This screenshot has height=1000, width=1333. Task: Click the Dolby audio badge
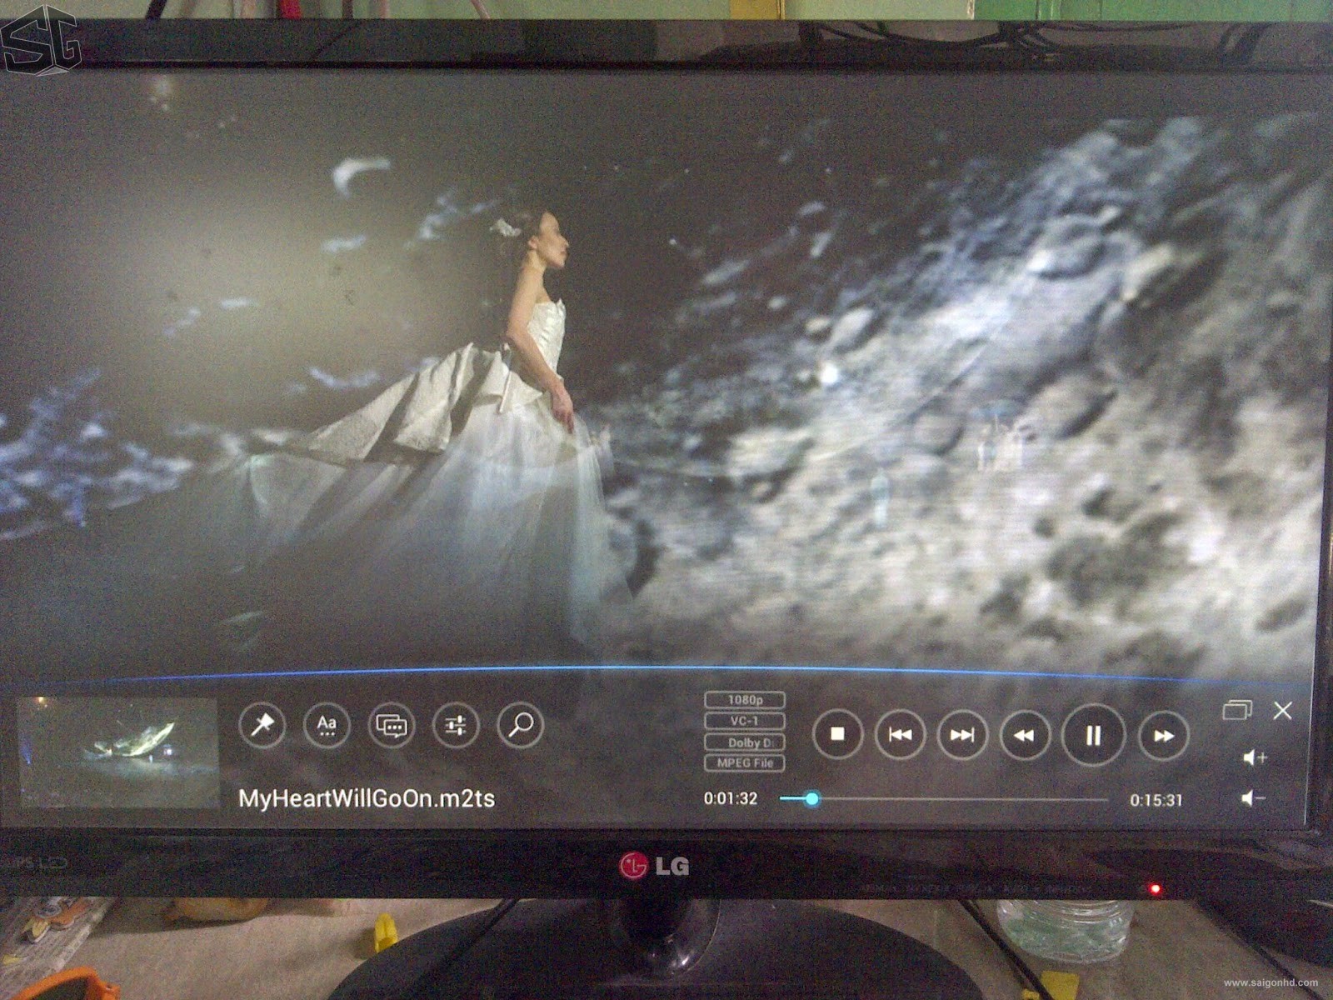[745, 742]
